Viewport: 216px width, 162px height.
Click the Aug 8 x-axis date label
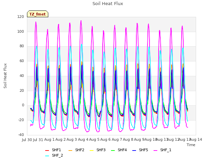coord(128,139)
